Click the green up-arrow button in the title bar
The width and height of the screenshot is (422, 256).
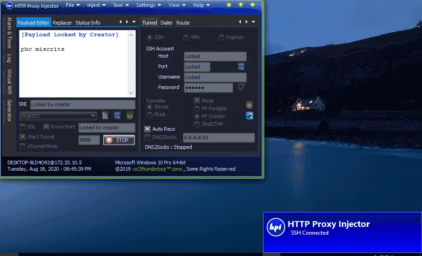click(241, 5)
